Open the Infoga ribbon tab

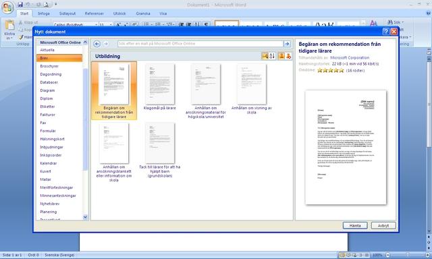[44, 13]
